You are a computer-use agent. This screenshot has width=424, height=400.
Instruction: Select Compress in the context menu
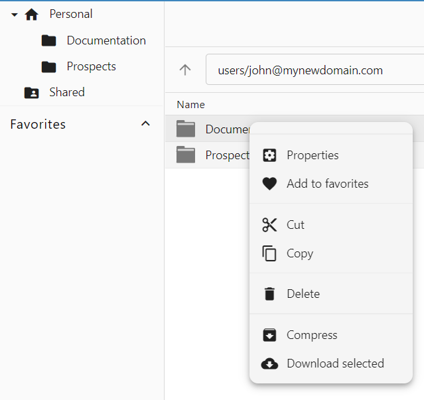tap(312, 335)
